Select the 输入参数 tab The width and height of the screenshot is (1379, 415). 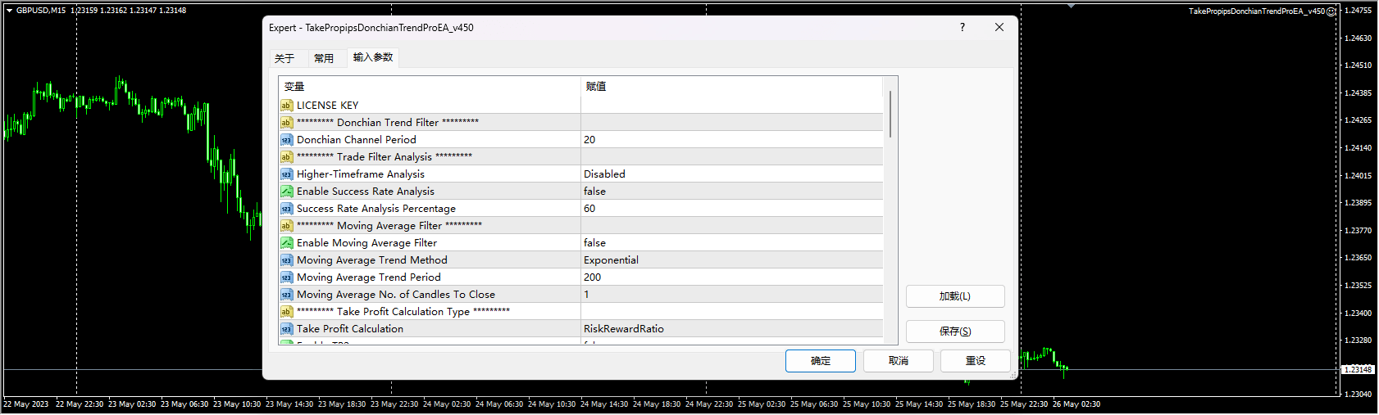tap(373, 57)
